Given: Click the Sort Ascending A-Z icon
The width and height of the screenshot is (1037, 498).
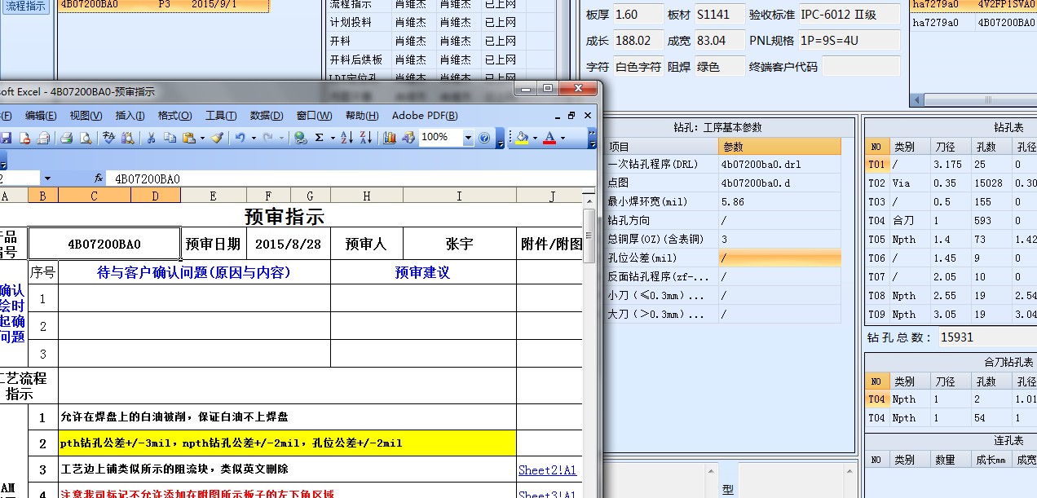Looking at the screenshot, I should pos(347,138).
